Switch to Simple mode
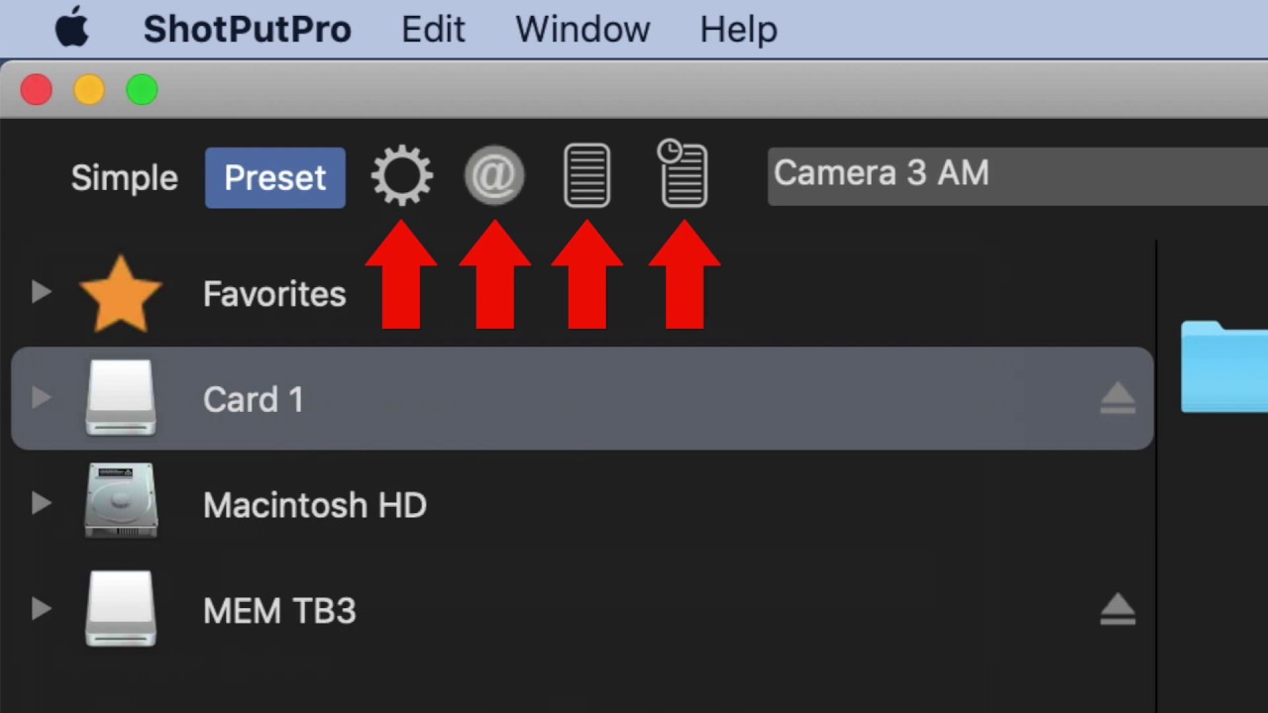 124,178
